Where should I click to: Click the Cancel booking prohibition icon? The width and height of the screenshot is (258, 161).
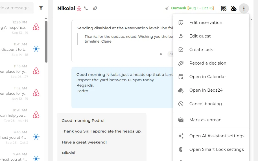click(x=181, y=104)
